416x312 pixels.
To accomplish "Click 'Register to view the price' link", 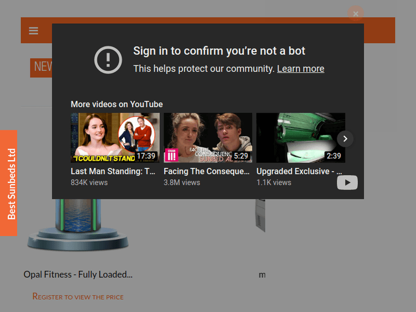I will pyautogui.click(x=78, y=296).
